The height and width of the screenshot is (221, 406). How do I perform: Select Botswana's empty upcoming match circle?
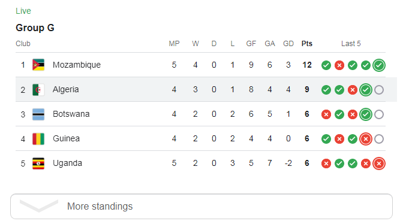[x=379, y=114]
